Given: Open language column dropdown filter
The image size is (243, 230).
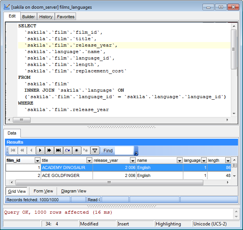Looking at the screenshot, I should point(204,160).
